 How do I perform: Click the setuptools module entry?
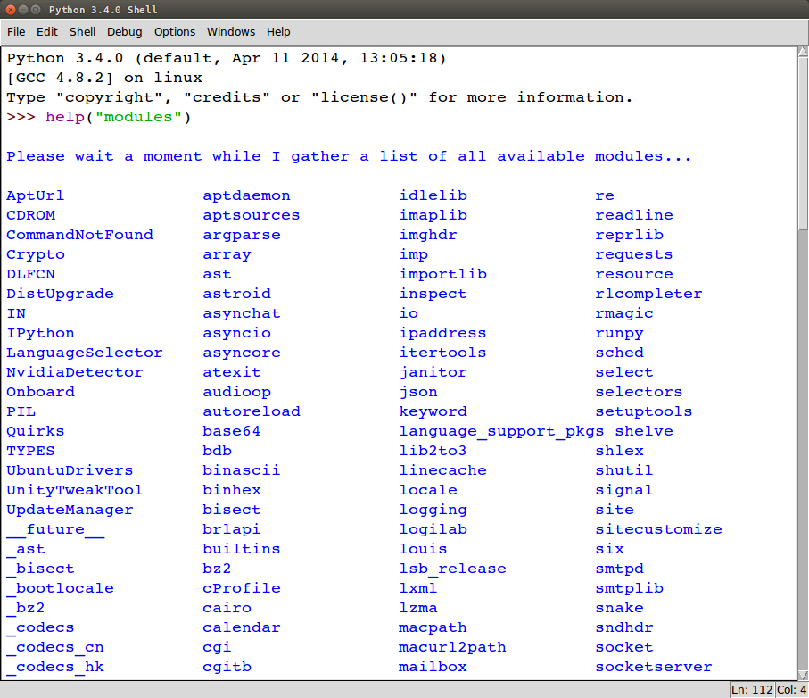point(643,411)
